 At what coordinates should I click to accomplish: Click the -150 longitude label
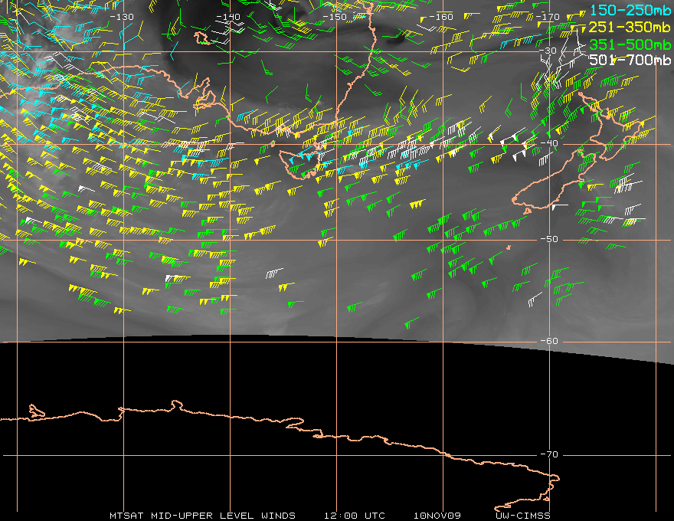335,17
